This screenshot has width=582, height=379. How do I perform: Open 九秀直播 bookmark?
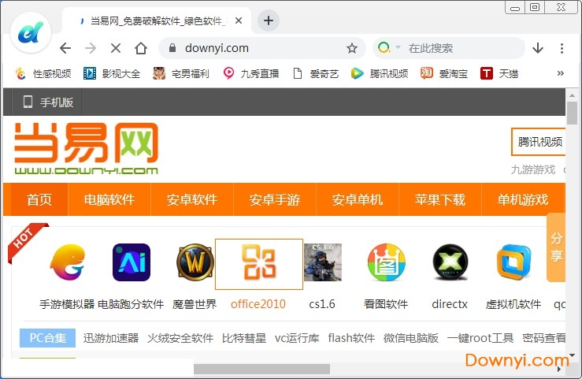click(250, 73)
